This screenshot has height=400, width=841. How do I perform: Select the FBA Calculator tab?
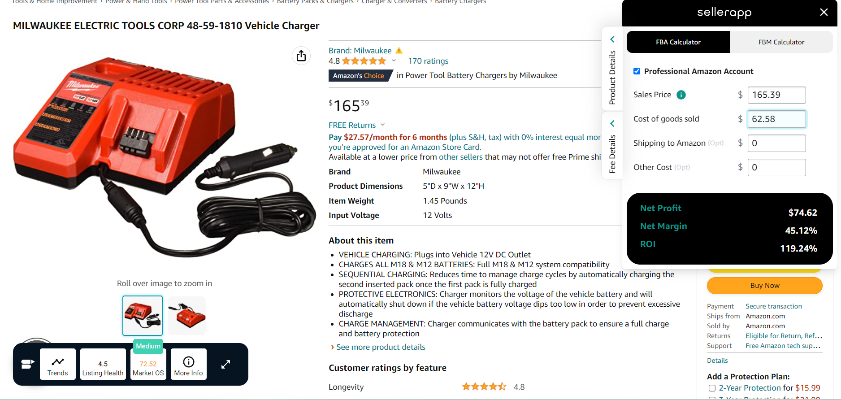point(678,42)
